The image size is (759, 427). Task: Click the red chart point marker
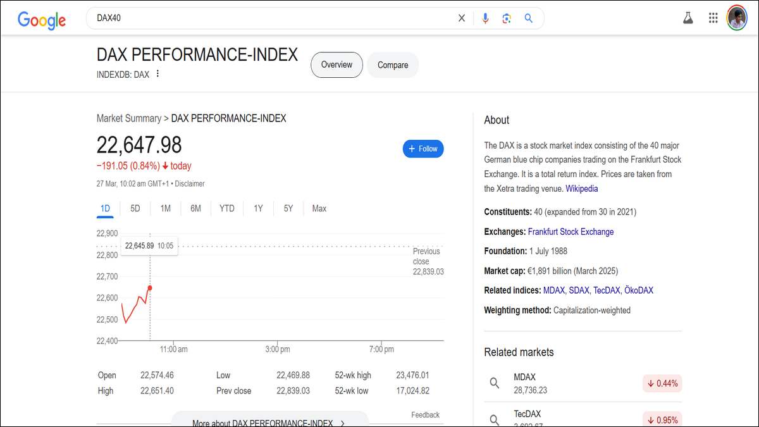tap(149, 288)
